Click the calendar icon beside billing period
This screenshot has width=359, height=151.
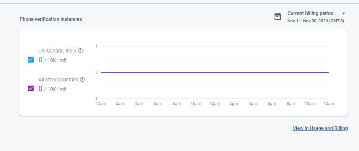(x=277, y=16)
